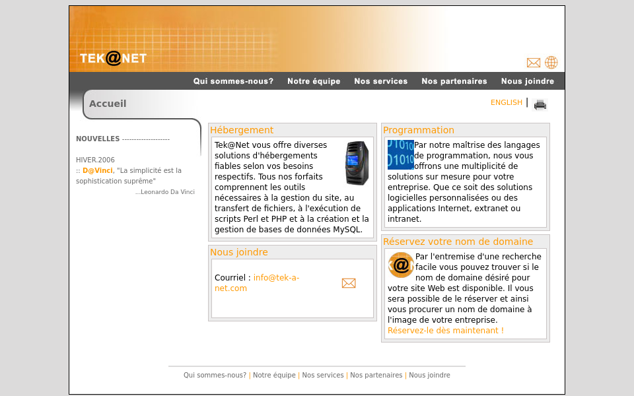Screen dimensions: 634x396
Task: Click the envelope icon in Nous joindre box
Action: (x=349, y=282)
